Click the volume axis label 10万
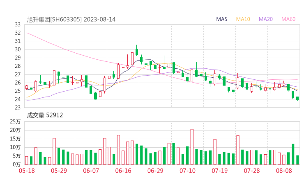The image size is (304, 180). coord(15,147)
